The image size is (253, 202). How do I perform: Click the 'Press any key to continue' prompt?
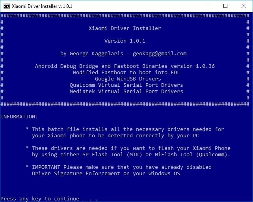[49, 198]
